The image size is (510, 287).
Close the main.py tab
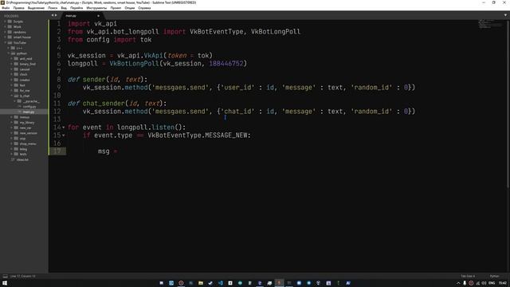98,16
